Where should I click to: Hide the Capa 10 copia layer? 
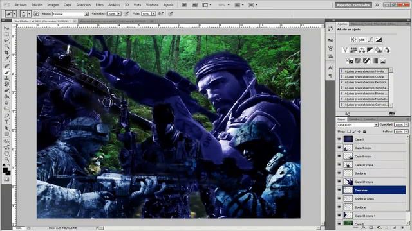[x=339, y=182]
